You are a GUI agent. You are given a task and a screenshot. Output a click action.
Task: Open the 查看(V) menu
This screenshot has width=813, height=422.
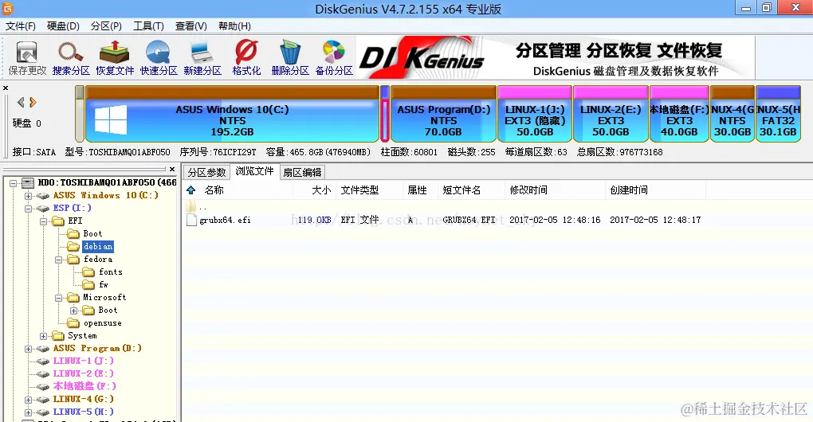tap(190, 26)
